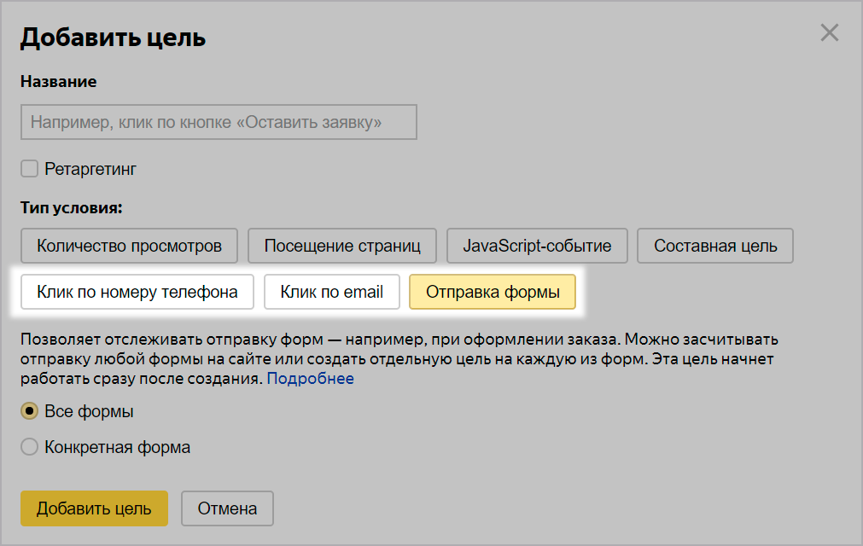The width and height of the screenshot is (863, 546).
Task: Choose Посещение страниц condition type
Action: [x=342, y=246]
